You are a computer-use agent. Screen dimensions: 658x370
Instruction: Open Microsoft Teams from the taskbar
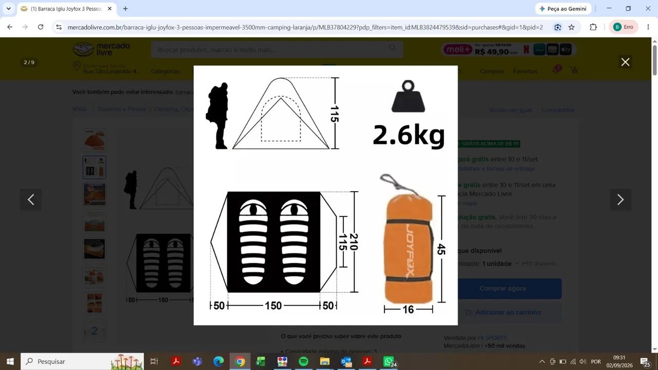197,361
